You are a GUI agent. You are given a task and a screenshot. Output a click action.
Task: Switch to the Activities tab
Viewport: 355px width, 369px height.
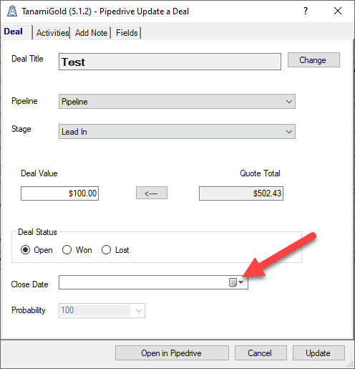pos(52,33)
